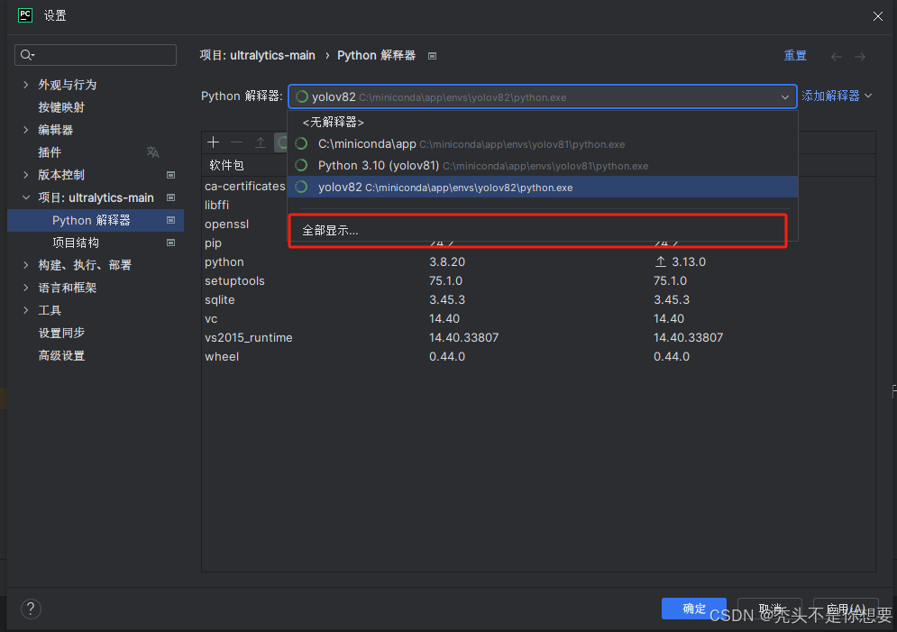Click project-level icon beside 项目: ultralytics-main in sidebar
Screen dimensions: 897x632
tap(170, 197)
